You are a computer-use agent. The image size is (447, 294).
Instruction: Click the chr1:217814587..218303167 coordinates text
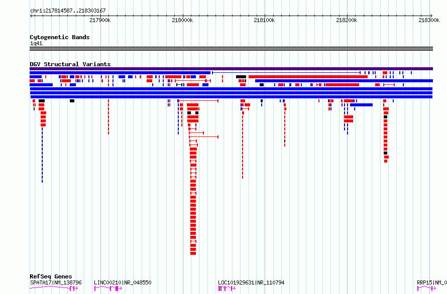(x=68, y=11)
